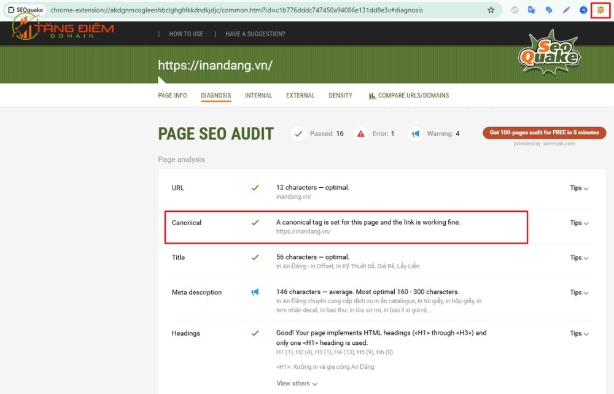Switch to the Internal tab
The height and width of the screenshot is (394, 614).
click(x=258, y=96)
